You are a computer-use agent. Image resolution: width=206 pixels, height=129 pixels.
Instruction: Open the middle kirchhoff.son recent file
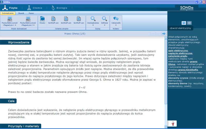click(x=66, y=20)
